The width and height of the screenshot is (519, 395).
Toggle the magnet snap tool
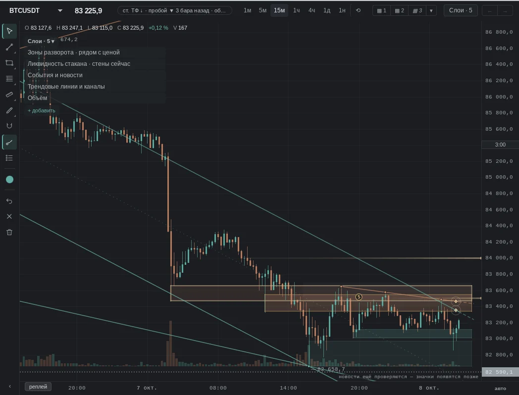pyautogui.click(x=9, y=126)
